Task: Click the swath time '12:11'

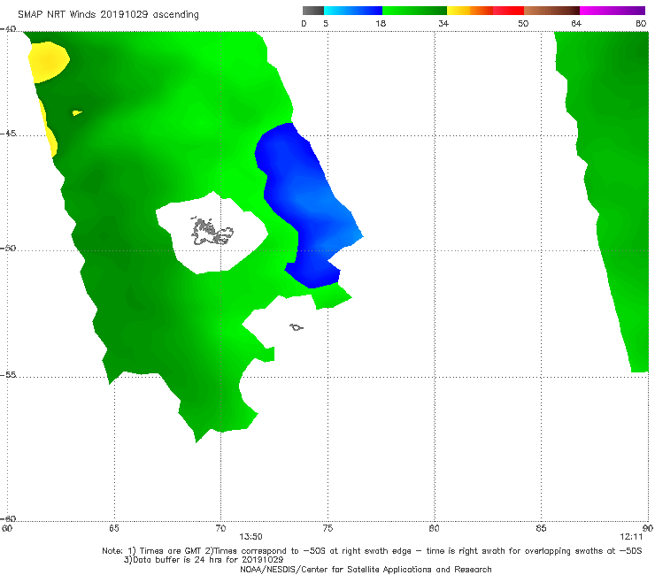Action: pos(631,537)
